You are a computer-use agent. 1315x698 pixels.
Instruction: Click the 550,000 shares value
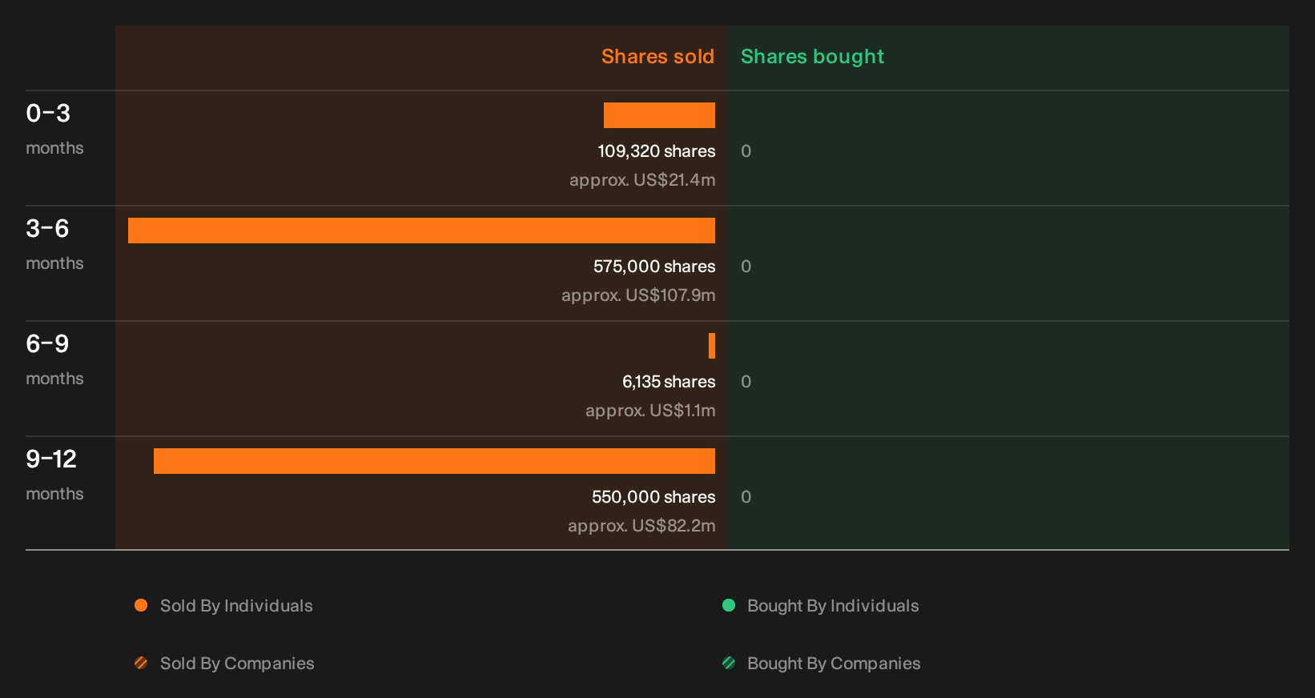653,497
